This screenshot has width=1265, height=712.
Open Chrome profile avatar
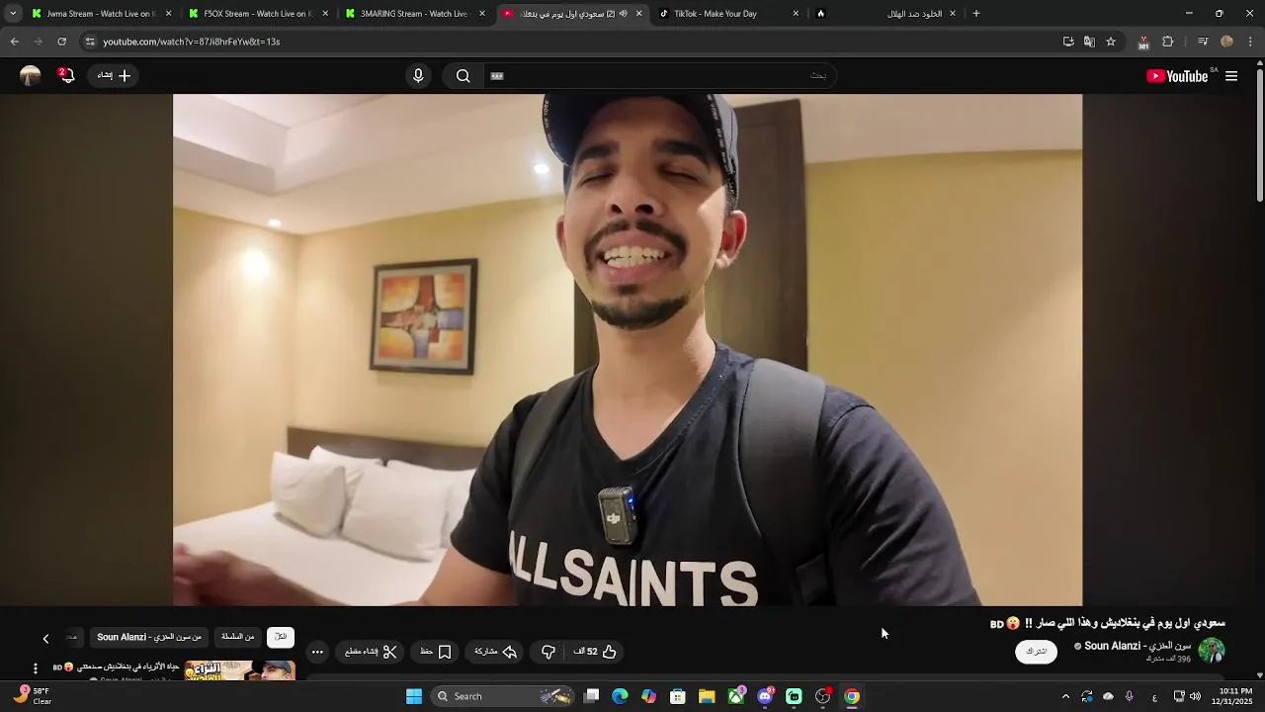(x=1226, y=42)
